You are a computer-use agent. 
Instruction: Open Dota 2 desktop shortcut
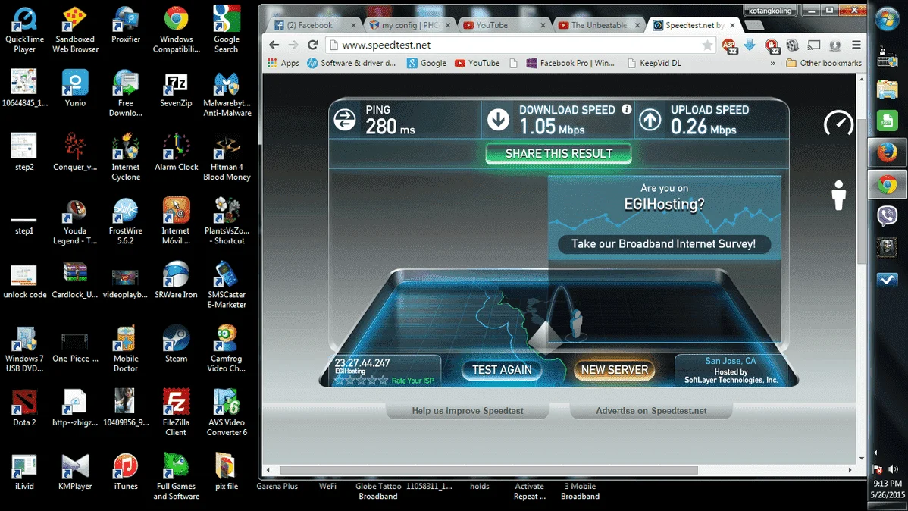pyautogui.click(x=24, y=408)
